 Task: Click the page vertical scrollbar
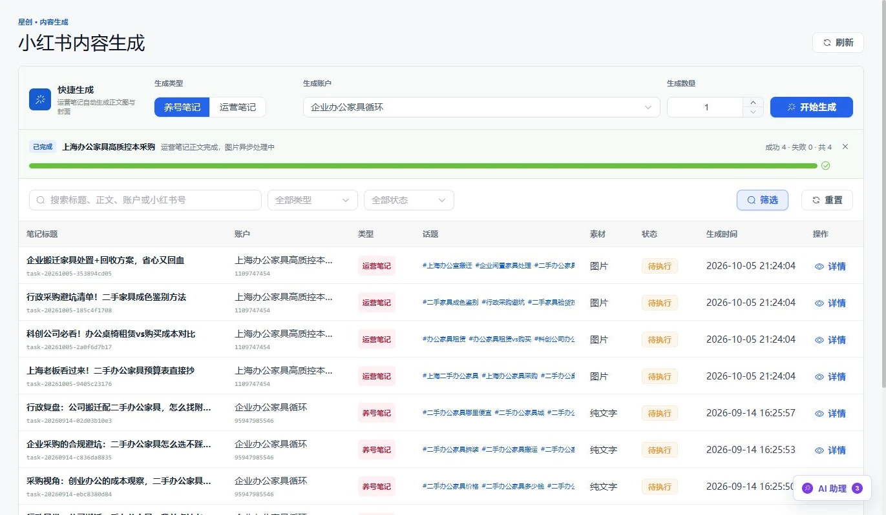(883, 194)
